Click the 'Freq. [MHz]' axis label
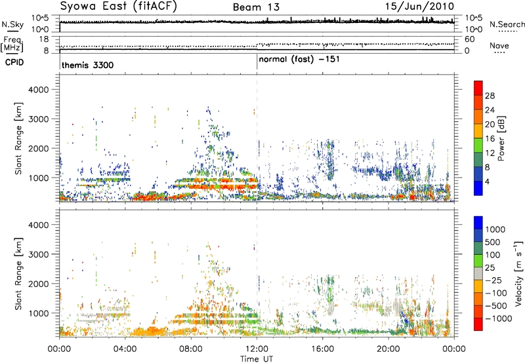 tap(12, 44)
